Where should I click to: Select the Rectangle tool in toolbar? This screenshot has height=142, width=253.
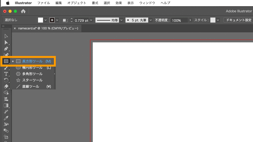(x=6, y=61)
